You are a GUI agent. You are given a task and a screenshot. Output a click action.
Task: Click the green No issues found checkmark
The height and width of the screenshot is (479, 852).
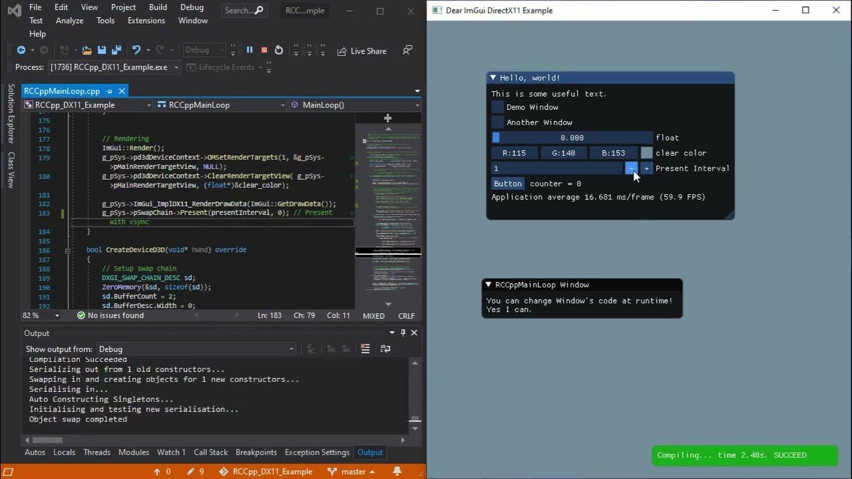(x=81, y=315)
